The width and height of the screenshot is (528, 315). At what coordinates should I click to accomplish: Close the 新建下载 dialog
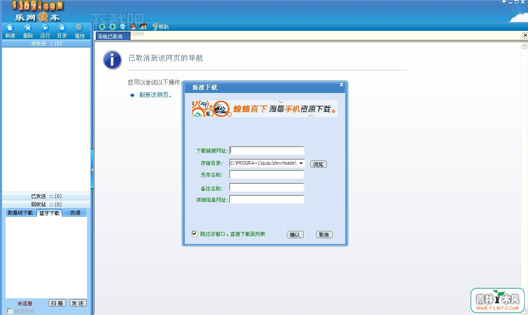pos(341,85)
